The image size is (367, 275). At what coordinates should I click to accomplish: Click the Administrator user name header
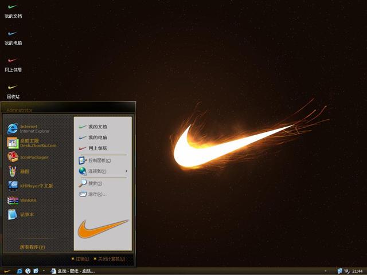19,110
